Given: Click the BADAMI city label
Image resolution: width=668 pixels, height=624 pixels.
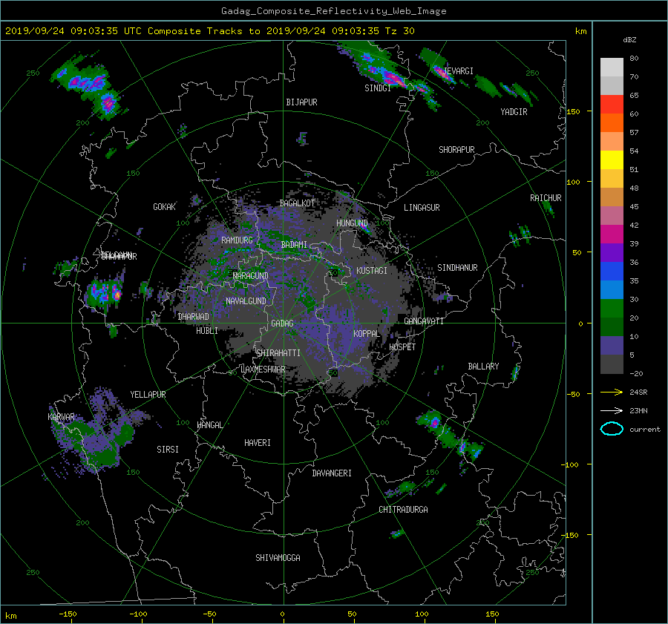Looking at the screenshot, I should 294,245.
